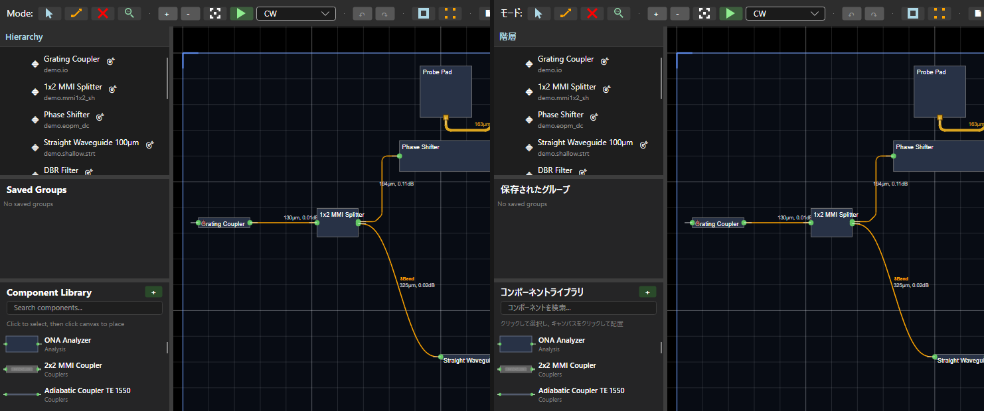Screen dimensions: 984x411
Task: Click the minus zoom-out button in English window toolbar
Action: tap(190, 14)
